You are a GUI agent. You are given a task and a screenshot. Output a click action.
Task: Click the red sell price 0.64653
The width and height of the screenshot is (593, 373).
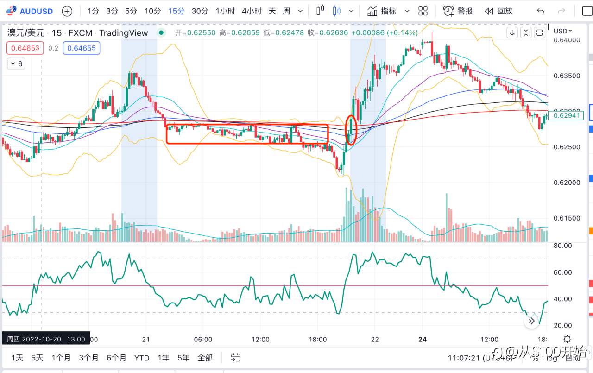(25, 48)
